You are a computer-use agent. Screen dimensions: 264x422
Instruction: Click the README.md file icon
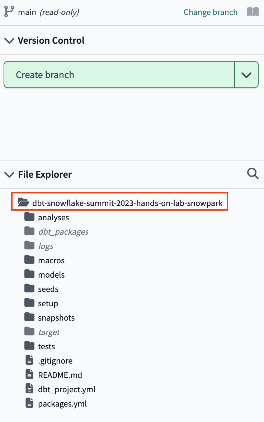pos(29,374)
